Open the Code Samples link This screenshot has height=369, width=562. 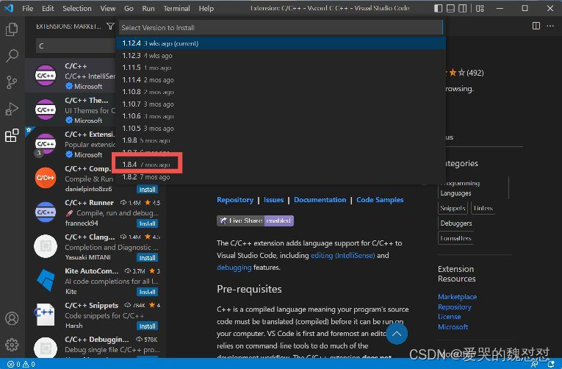pyautogui.click(x=380, y=200)
